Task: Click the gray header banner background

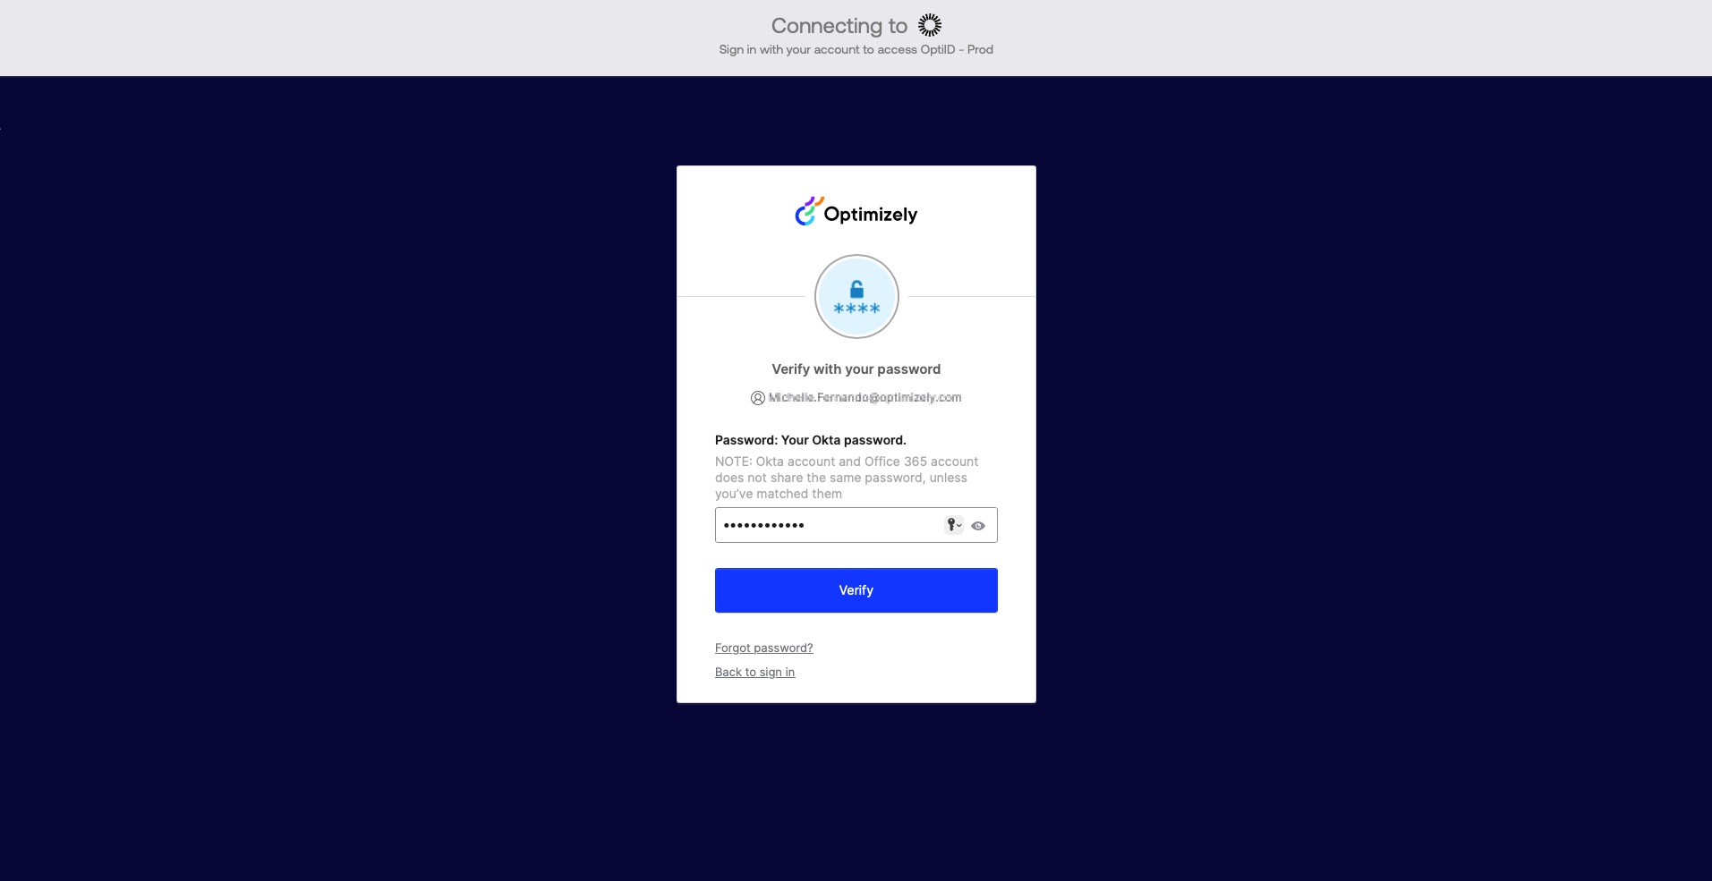Action: tap(358, 38)
